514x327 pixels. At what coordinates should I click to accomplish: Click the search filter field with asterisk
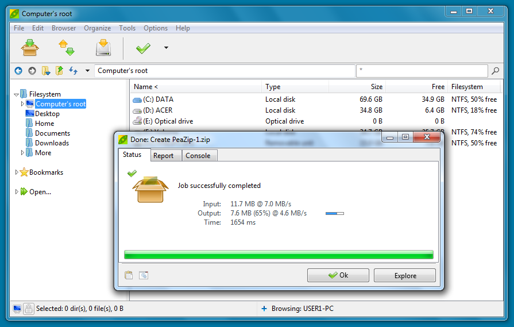pos(422,71)
